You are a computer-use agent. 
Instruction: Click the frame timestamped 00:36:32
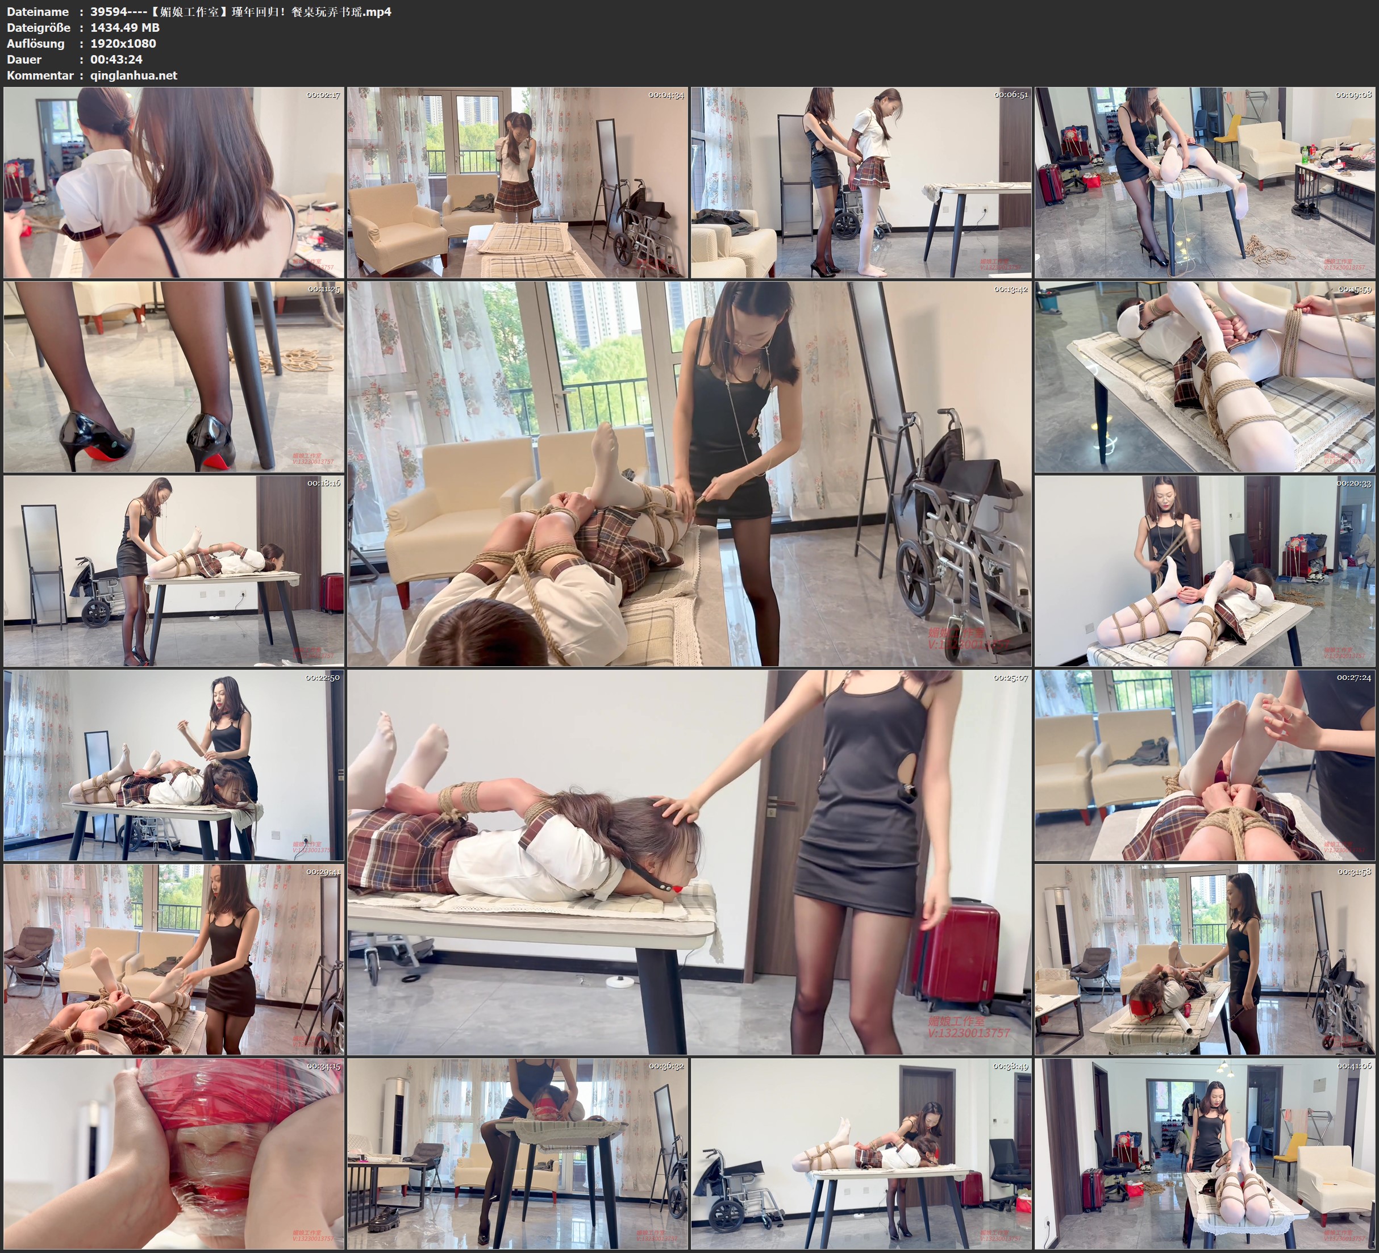click(x=517, y=1153)
